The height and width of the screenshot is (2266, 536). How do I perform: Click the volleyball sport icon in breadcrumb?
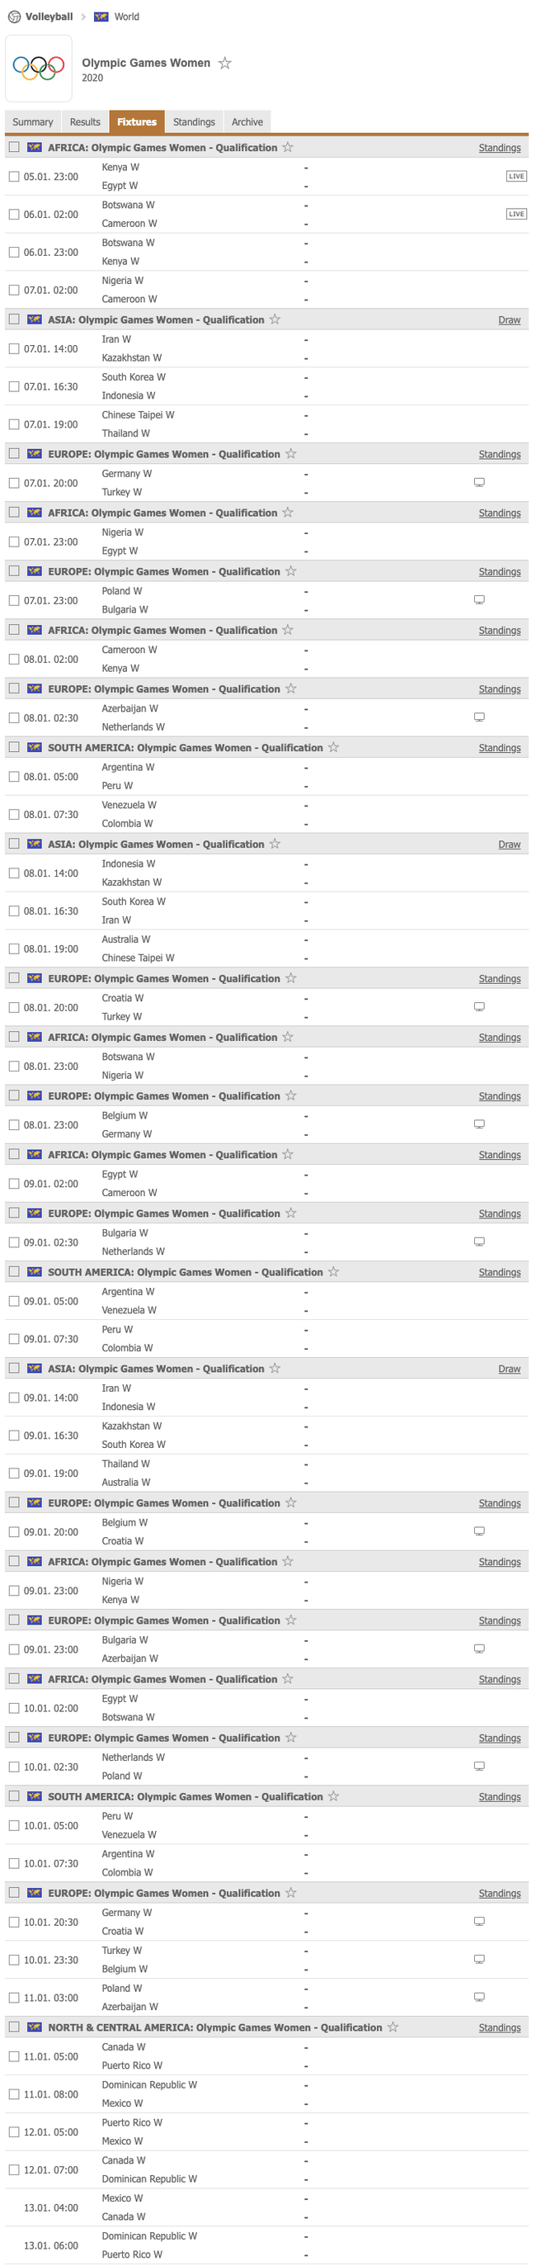14,17
